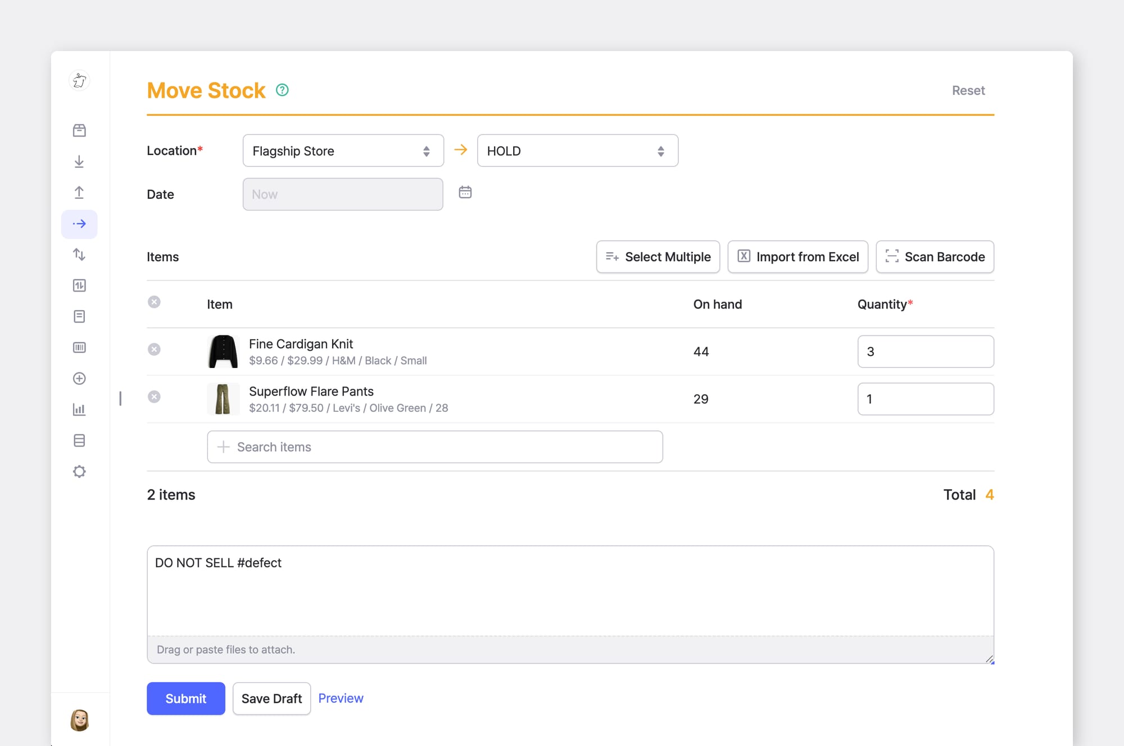
Task: Remove the Fine Cardigan Knit row
Action: (x=154, y=349)
